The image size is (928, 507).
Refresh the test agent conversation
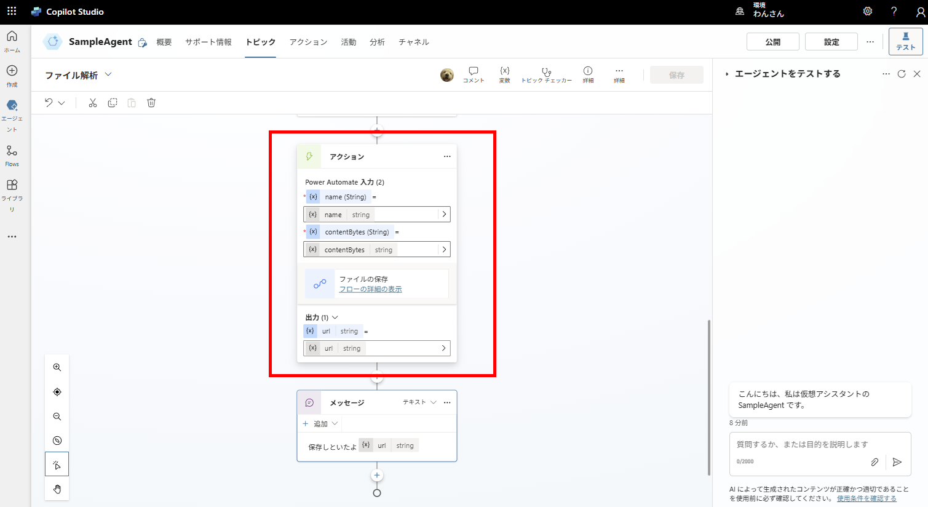point(901,73)
